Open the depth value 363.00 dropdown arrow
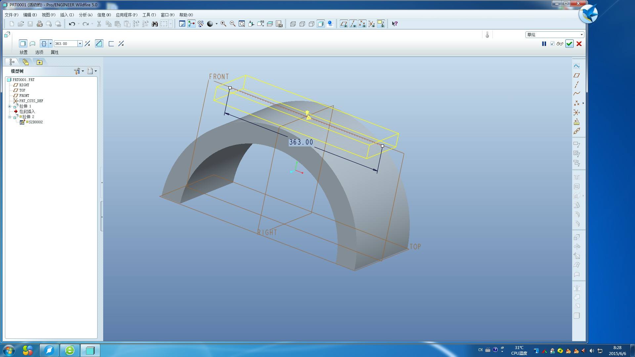The width and height of the screenshot is (635, 357). [80, 44]
